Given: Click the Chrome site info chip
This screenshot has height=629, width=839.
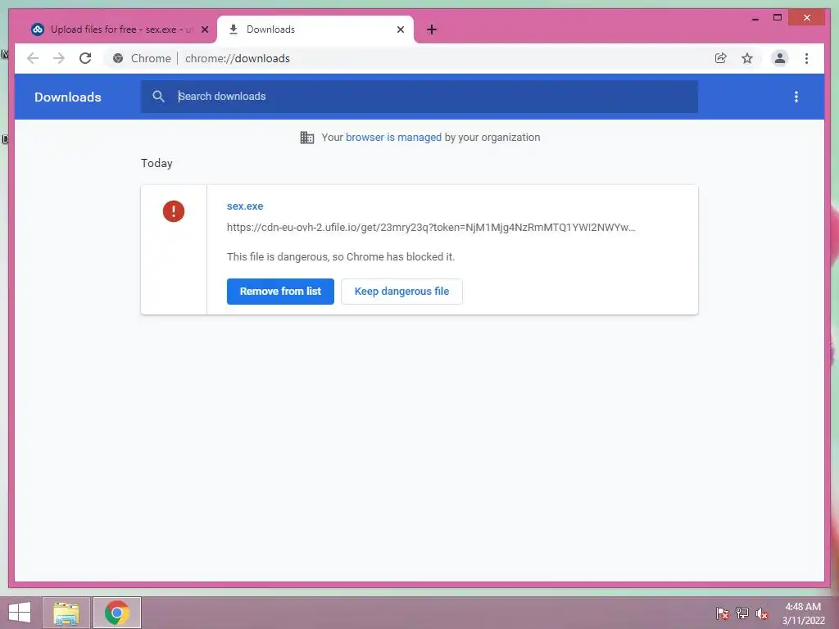Looking at the screenshot, I should click(x=142, y=58).
